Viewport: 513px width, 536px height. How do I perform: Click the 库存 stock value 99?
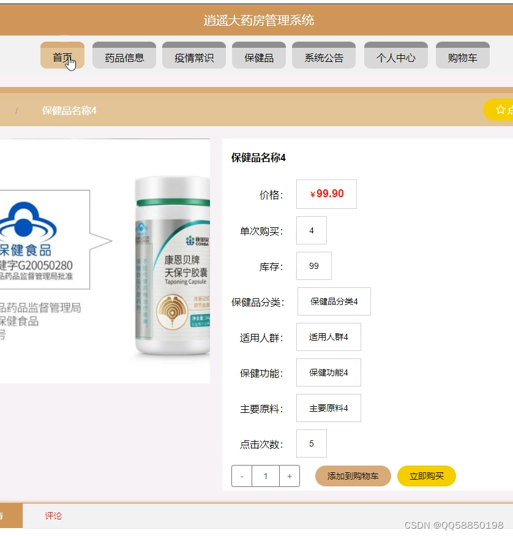[314, 266]
